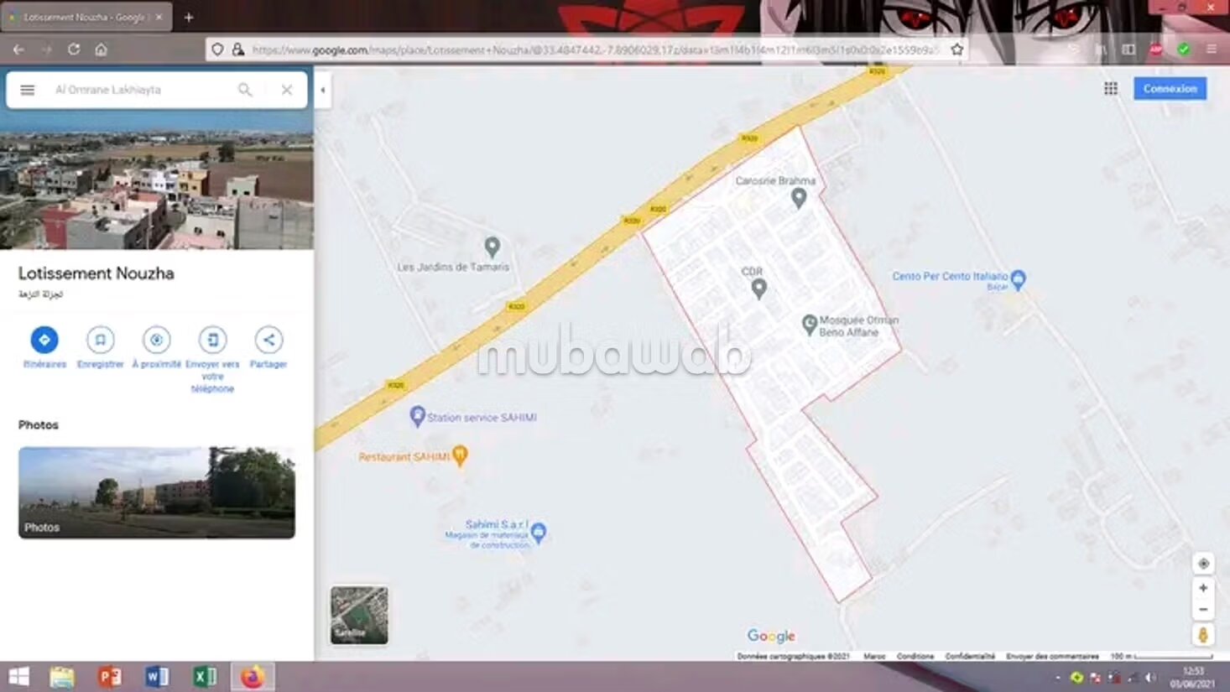The width and height of the screenshot is (1230, 692).
Task: Click the search magnifier icon
Action: coord(245,90)
